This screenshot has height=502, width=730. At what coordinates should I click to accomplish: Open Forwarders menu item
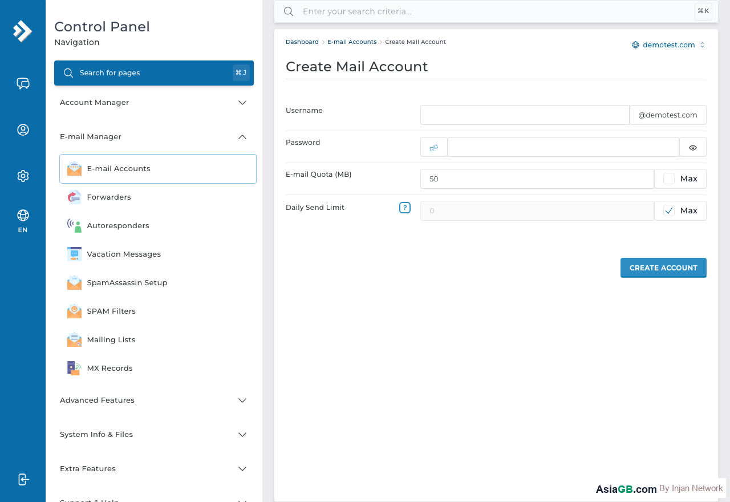click(158, 197)
